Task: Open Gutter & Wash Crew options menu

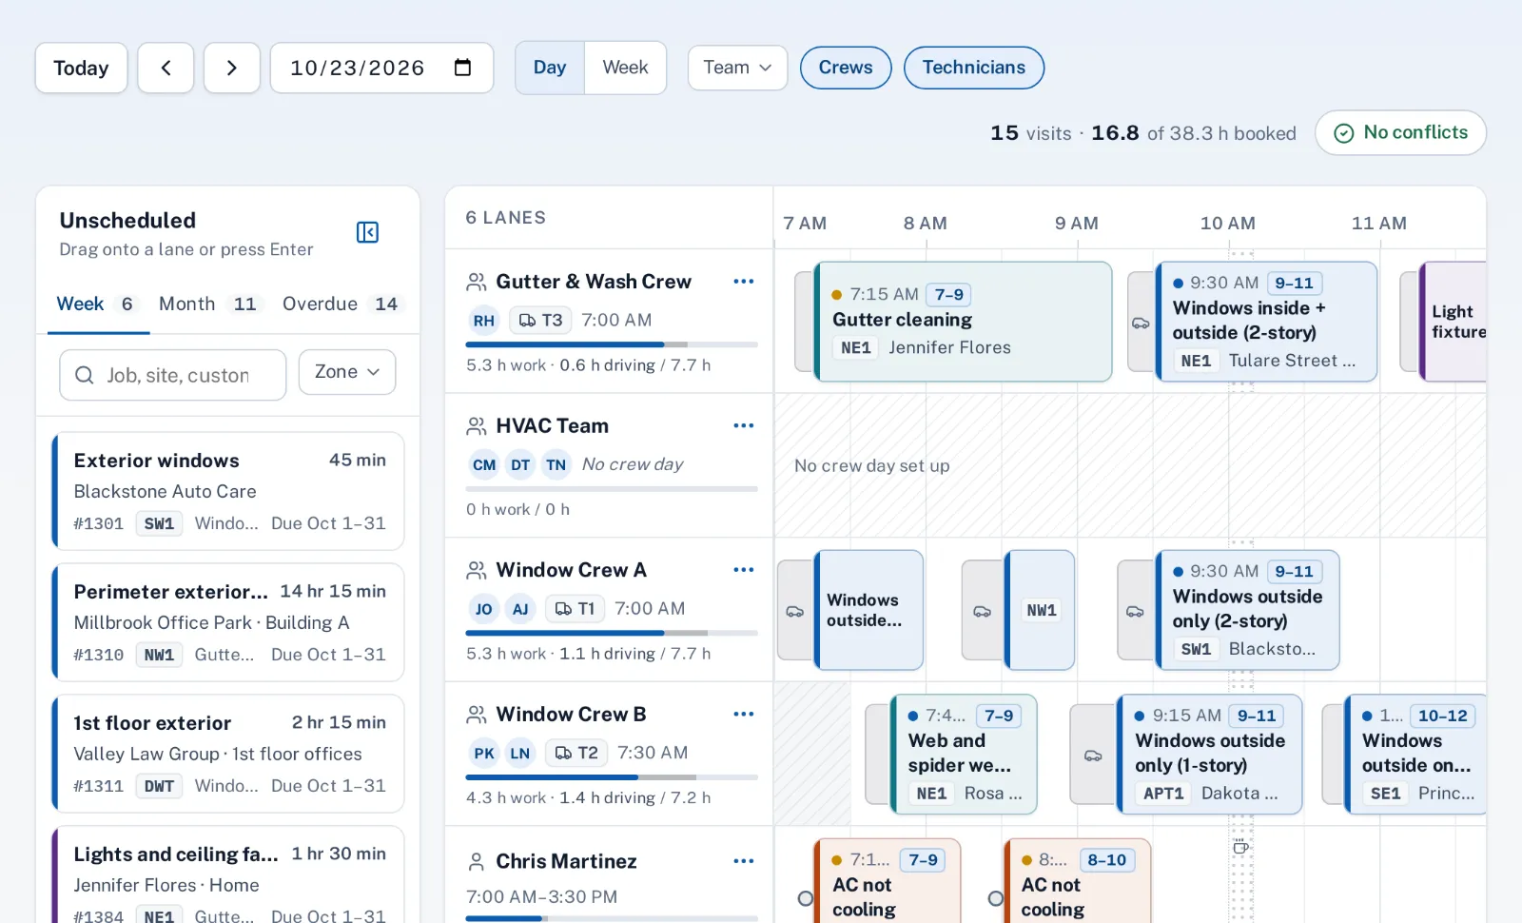Action: (744, 282)
